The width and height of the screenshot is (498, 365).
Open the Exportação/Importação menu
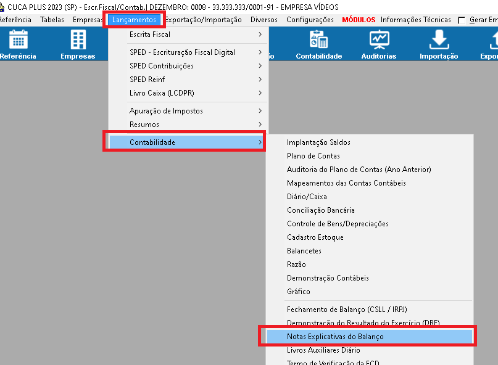(203, 20)
